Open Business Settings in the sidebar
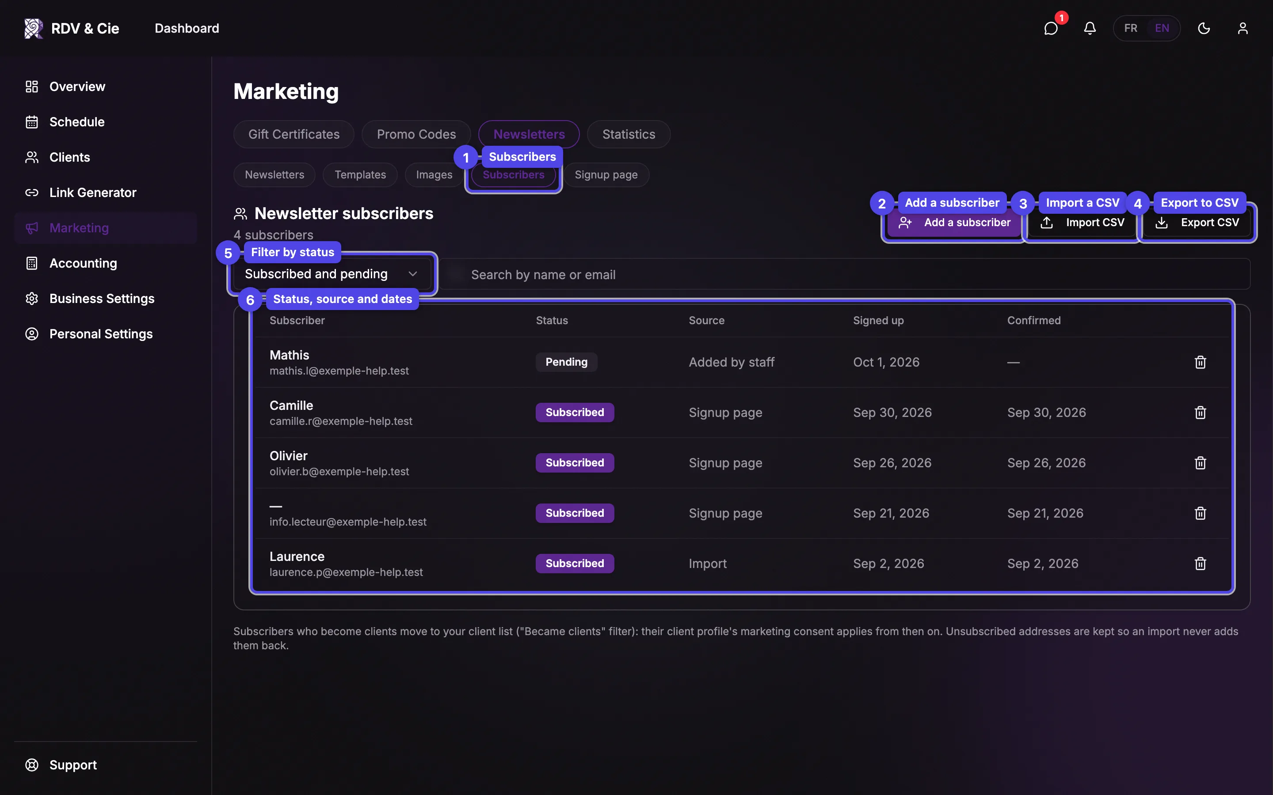Viewport: 1273px width, 795px height. click(x=105, y=299)
